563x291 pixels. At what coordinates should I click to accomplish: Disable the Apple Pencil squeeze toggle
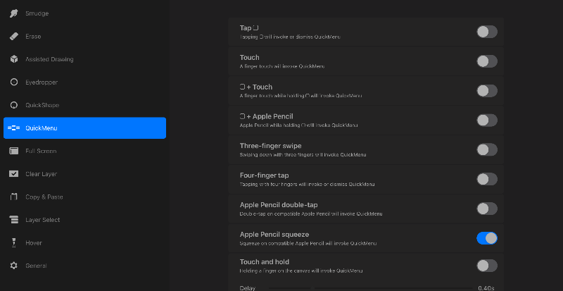click(486, 238)
